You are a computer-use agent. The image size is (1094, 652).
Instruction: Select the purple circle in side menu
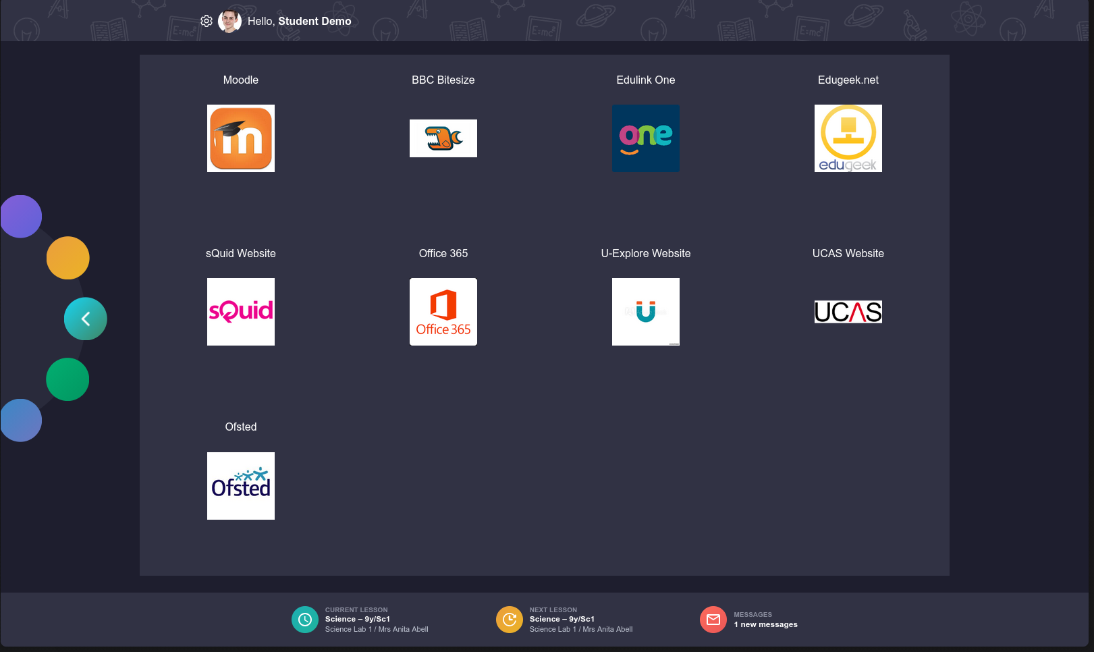21,217
